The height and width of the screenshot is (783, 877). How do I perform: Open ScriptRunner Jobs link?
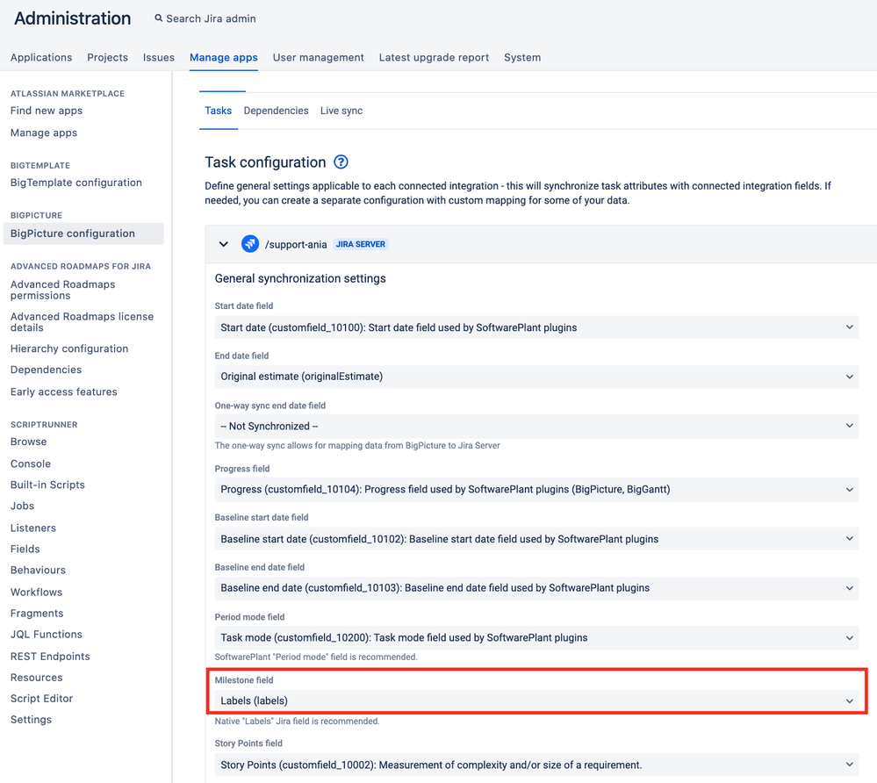pyautogui.click(x=22, y=506)
